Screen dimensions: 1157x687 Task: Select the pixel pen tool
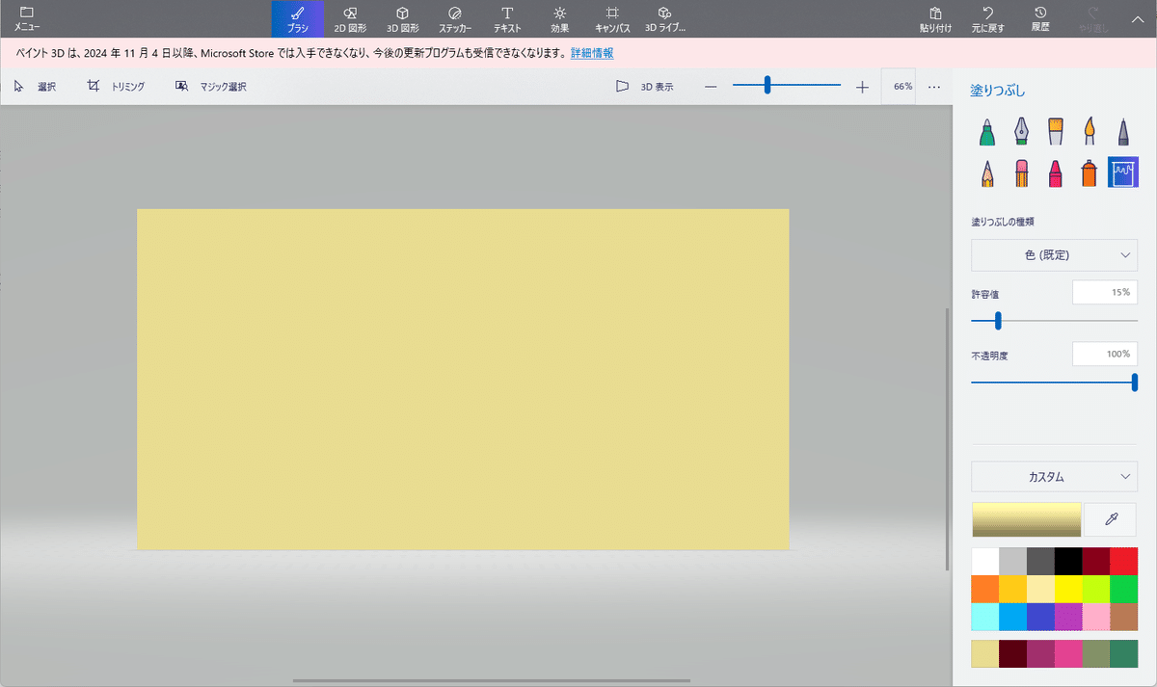pyautogui.click(x=1123, y=131)
